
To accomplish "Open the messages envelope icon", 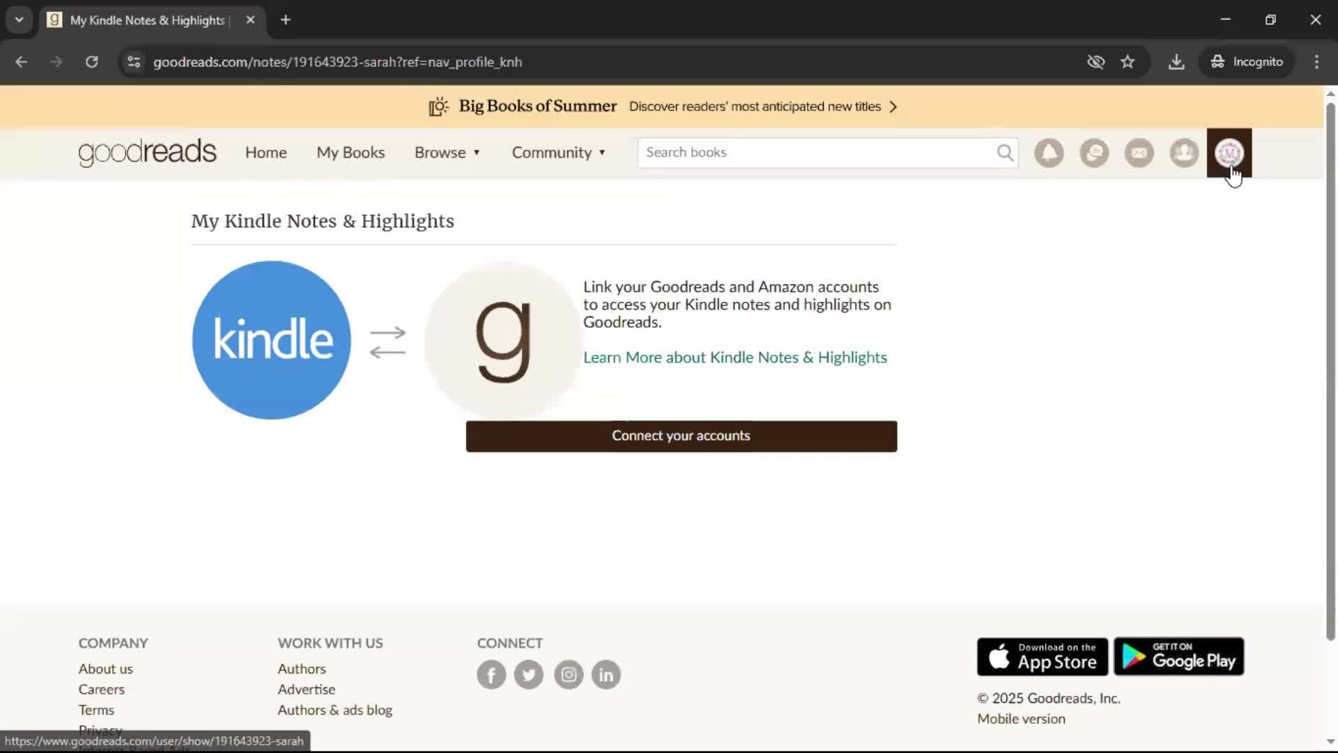I will (1139, 153).
